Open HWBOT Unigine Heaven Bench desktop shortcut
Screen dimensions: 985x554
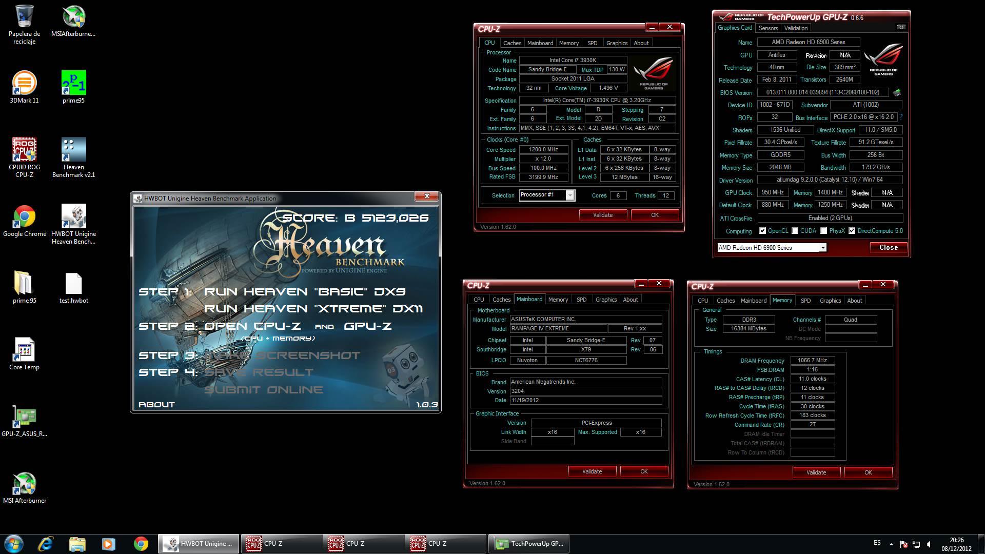click(73, 224)
